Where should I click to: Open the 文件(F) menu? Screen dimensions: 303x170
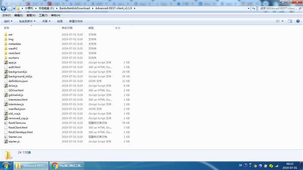click(6, 15)
